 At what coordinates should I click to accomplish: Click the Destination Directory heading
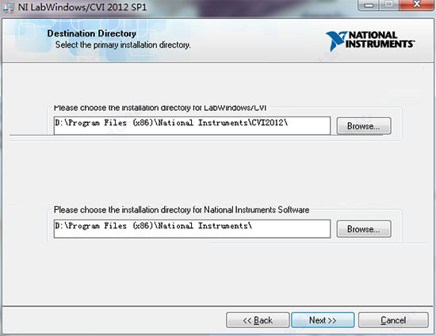point(91,33)
